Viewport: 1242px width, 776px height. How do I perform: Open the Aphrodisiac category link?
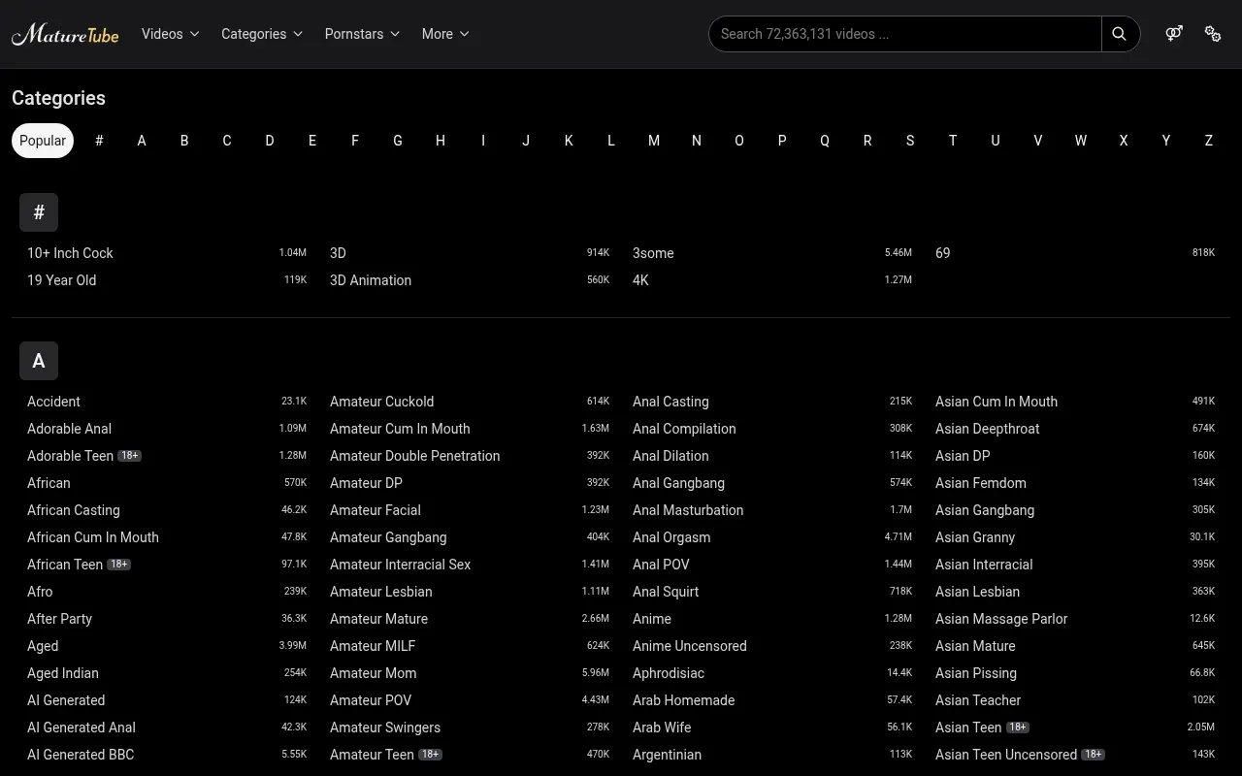click(669, 673)
